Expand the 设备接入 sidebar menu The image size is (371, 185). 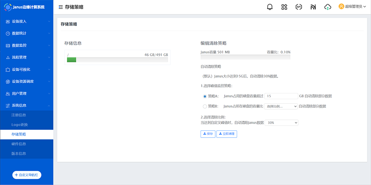point(26,21)
